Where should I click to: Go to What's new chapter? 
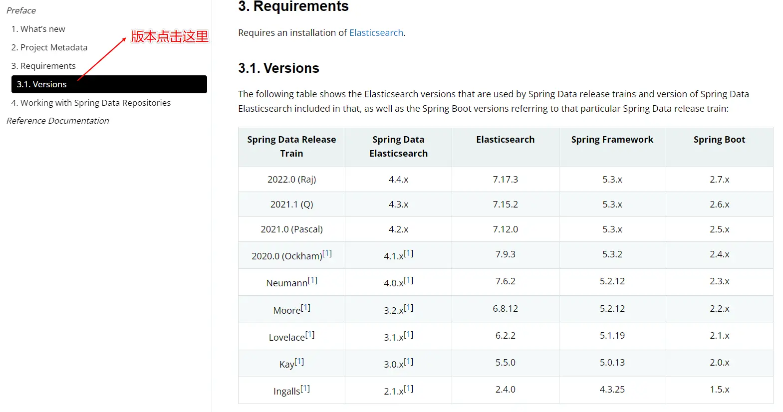click(38, 29)
